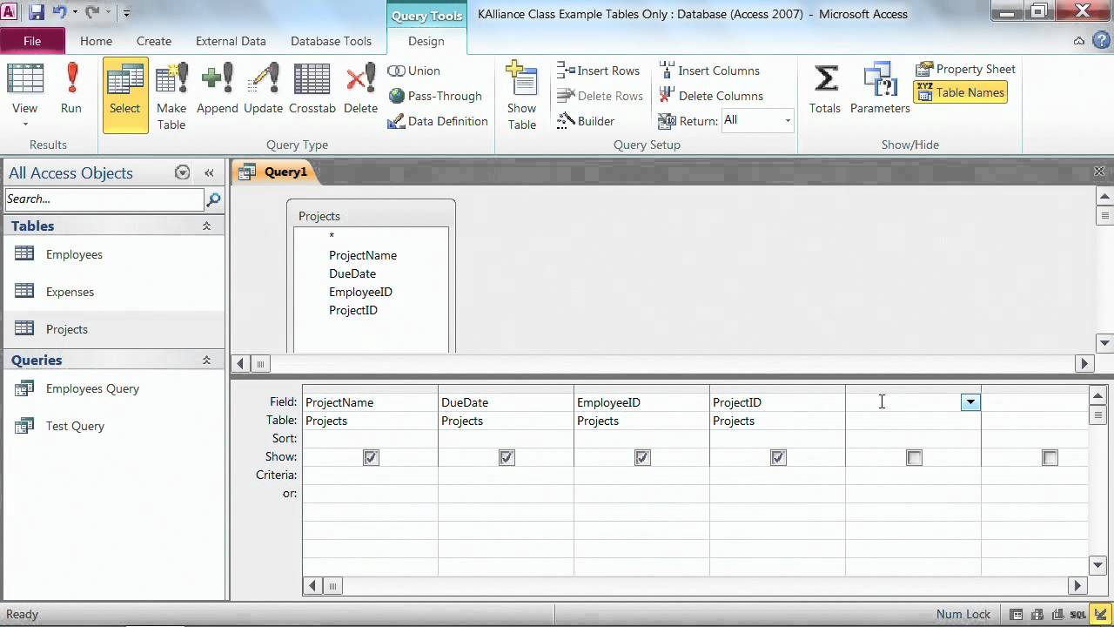This screenshot has height=627, width=1114.
Task: Uncheck Show for the EmployeeID column
Action: 642,457
